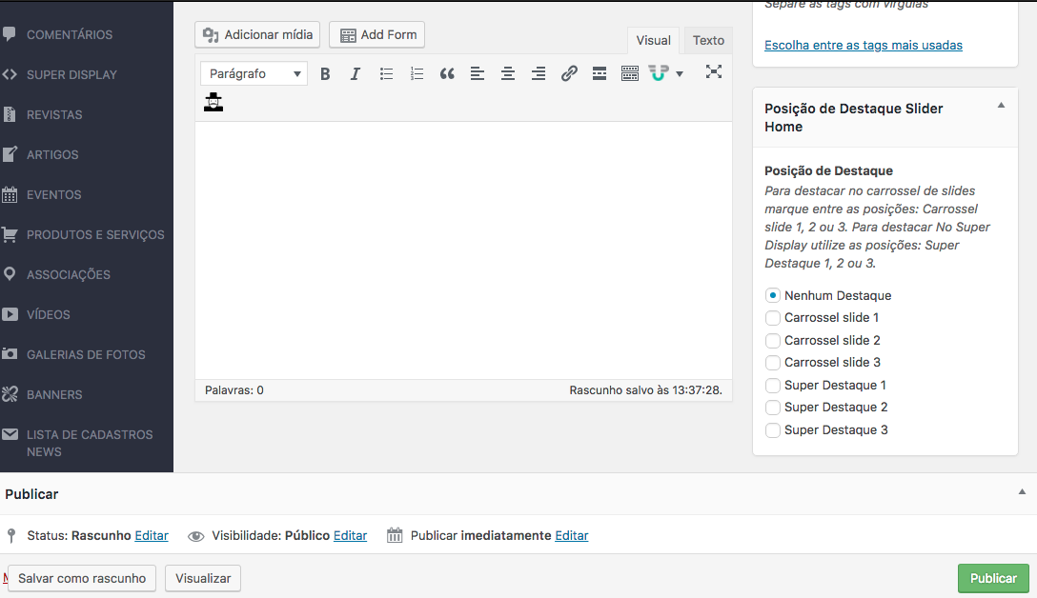1037x598 pixels.
Task: Align text center
Action: pos(508,73)
